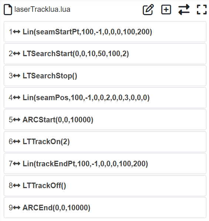
Task: Click the move arrow beside ARCStart
Action: click(x=17, y=120)
